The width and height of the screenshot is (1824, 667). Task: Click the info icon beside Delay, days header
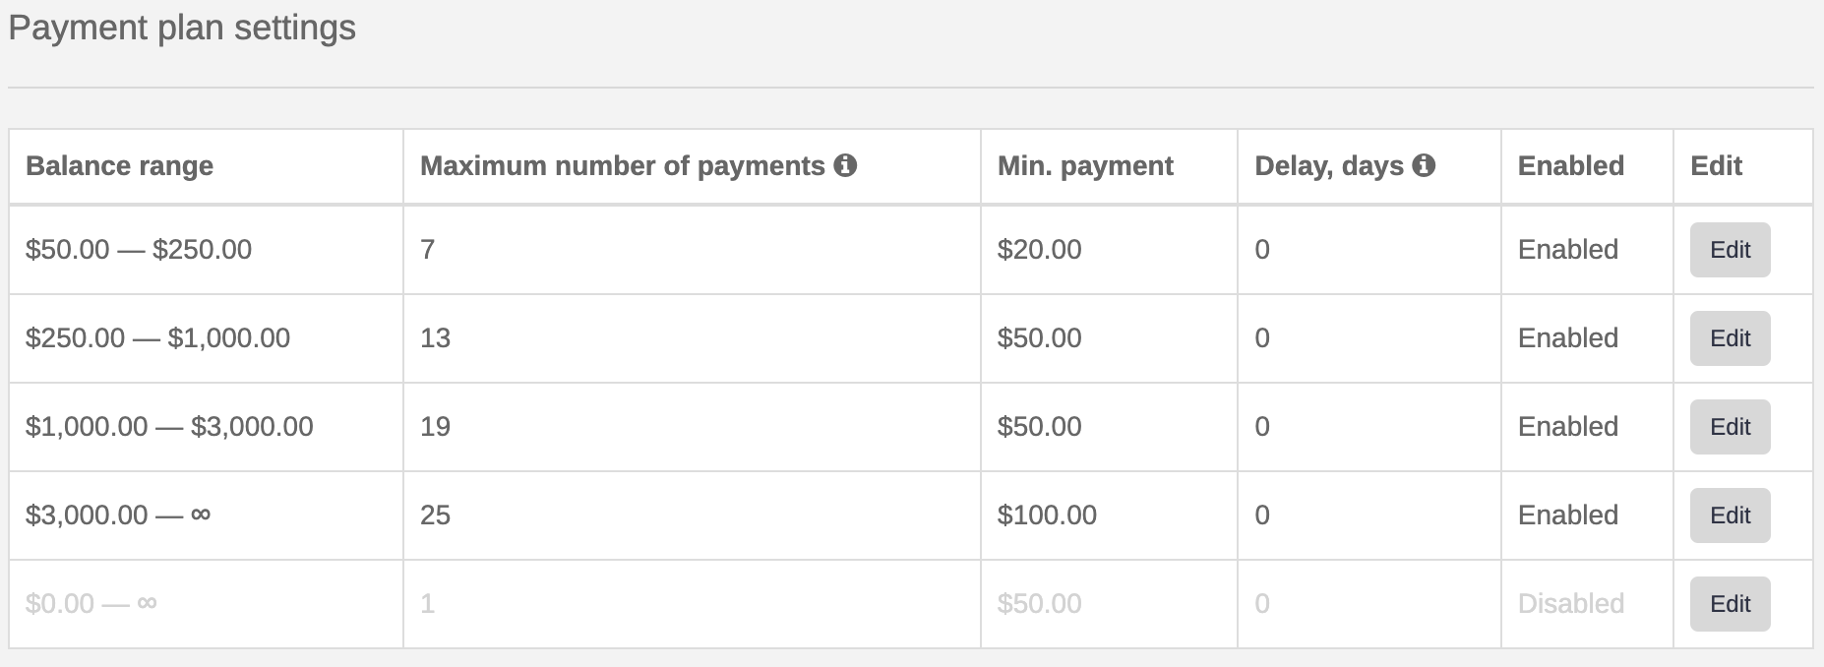point(1424,165)
